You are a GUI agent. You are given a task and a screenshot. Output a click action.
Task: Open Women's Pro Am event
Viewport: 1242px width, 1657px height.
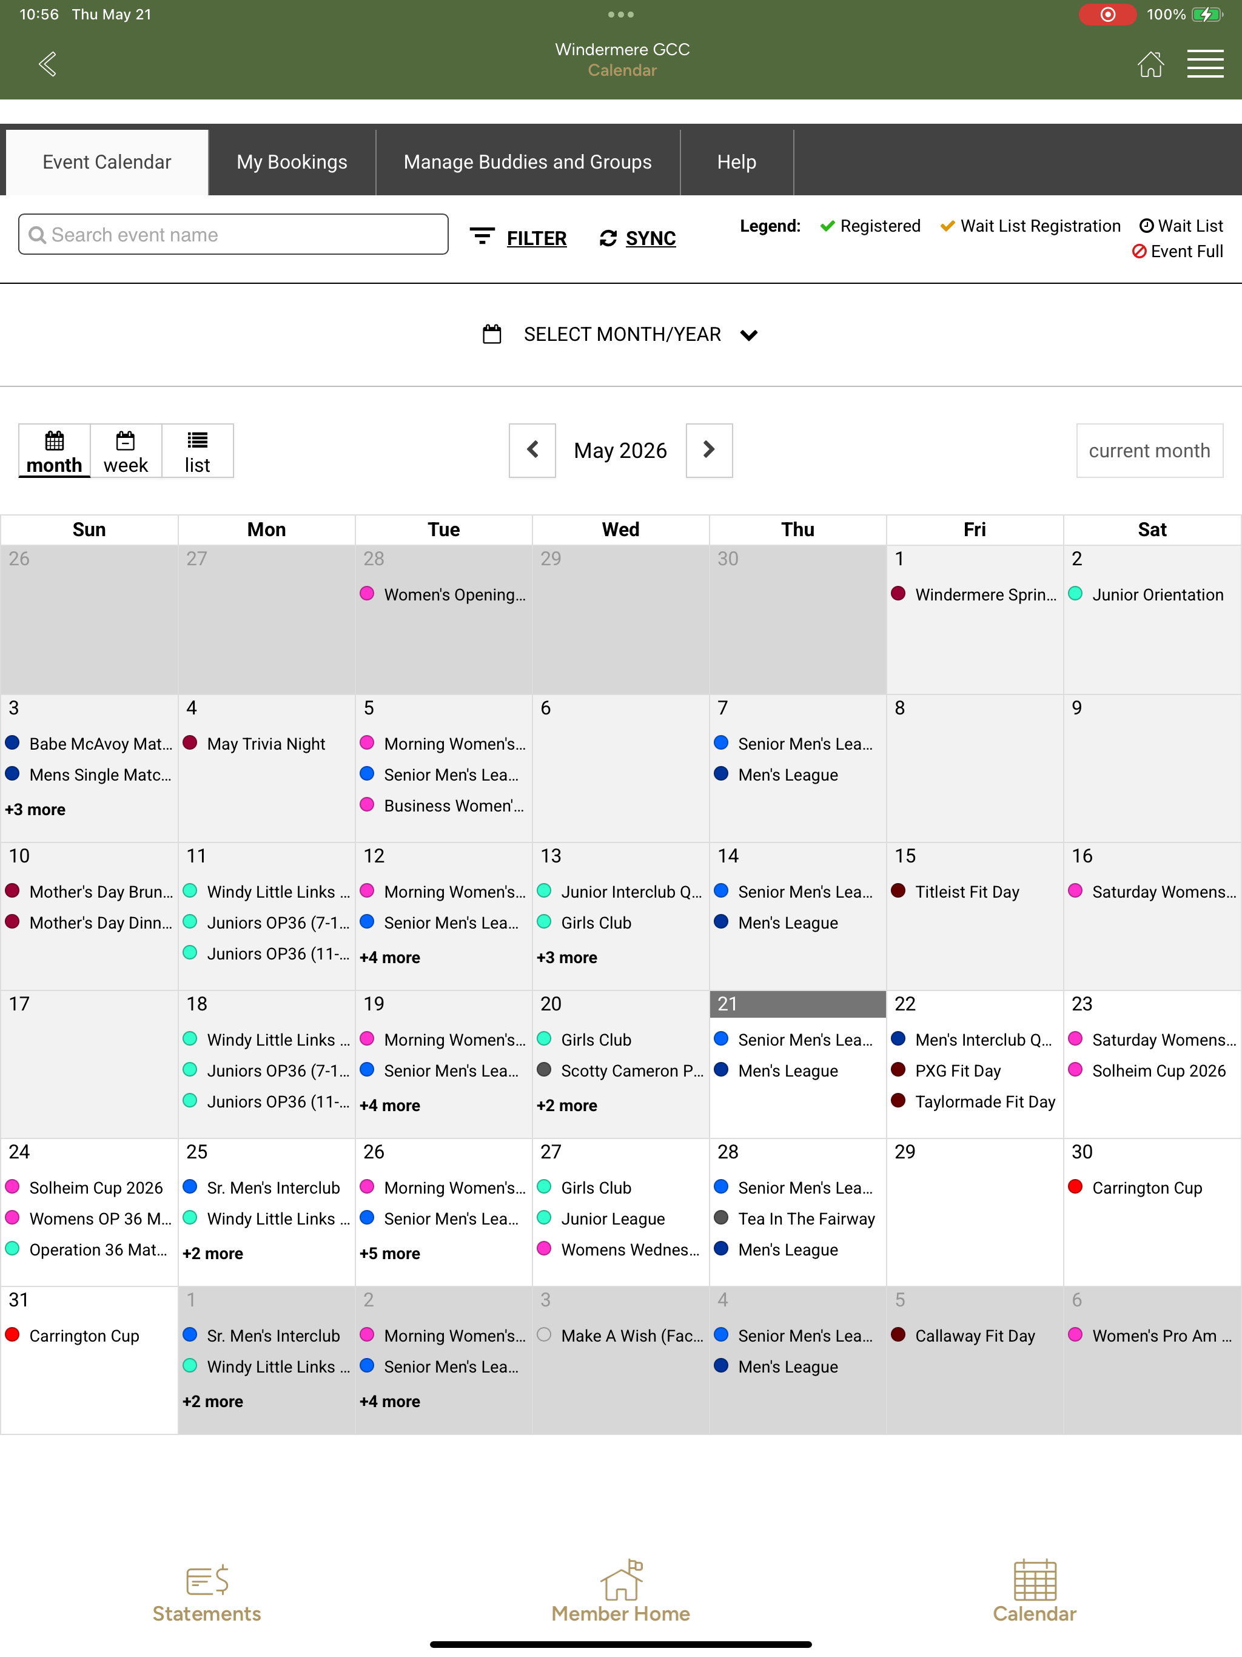[1150, 1336]
